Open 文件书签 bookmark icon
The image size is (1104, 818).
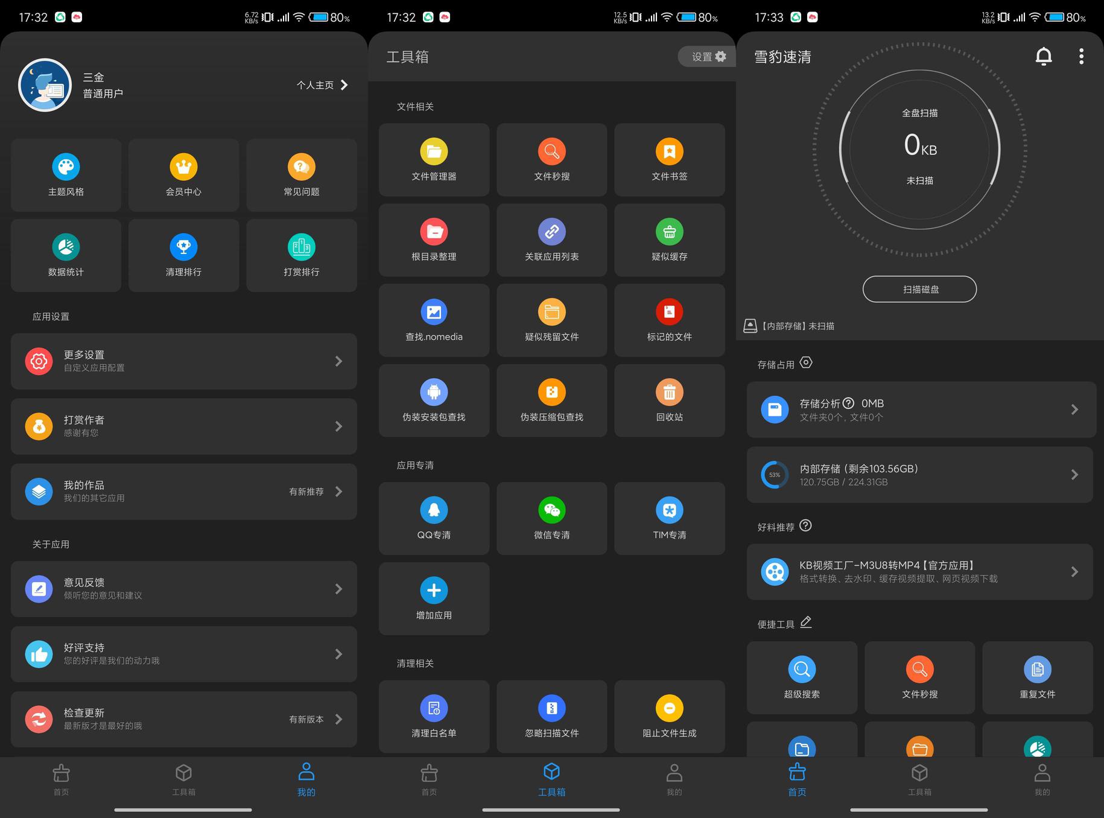[x=669, y=151]
